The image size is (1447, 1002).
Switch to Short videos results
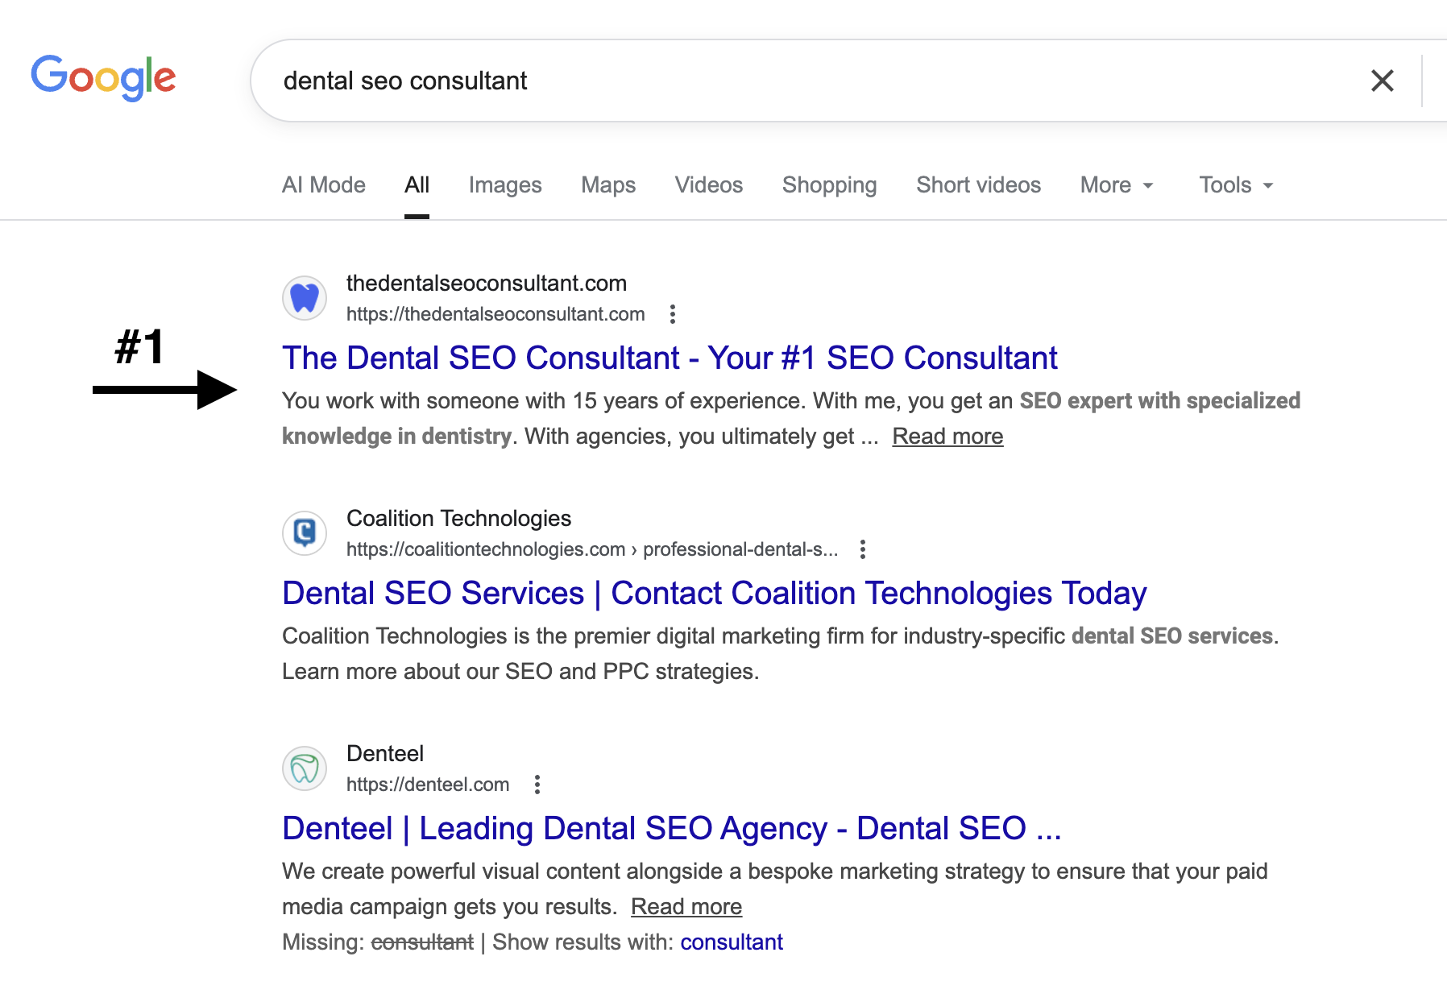point(977,184)
